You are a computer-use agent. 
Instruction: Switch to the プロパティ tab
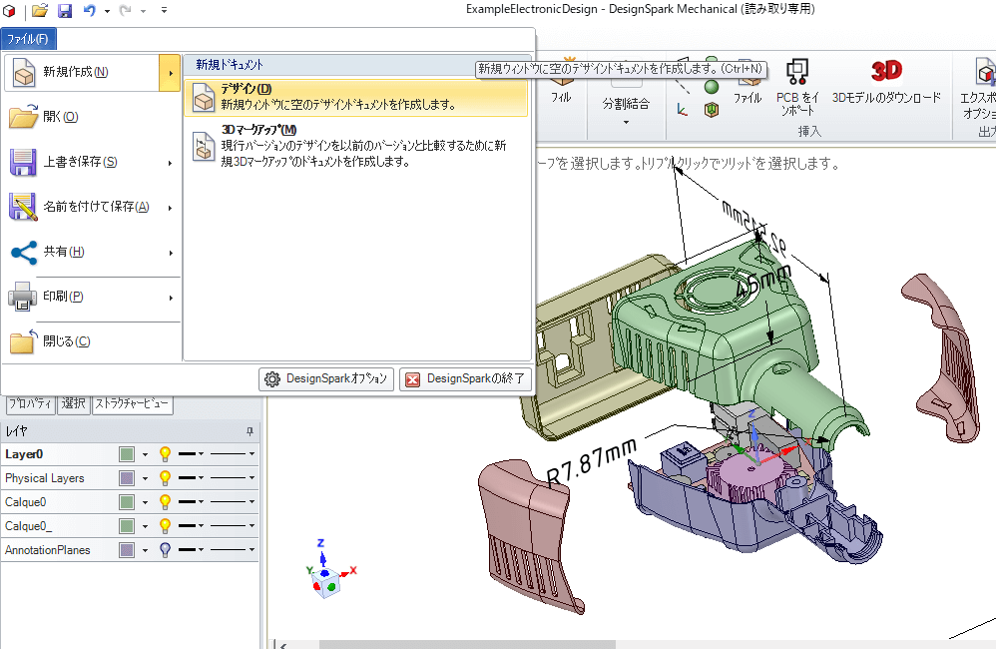point(30,403)
